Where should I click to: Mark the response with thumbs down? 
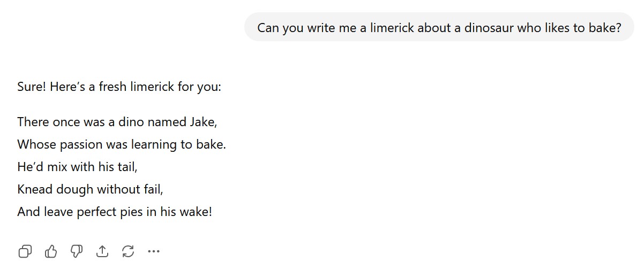(77, 251)
